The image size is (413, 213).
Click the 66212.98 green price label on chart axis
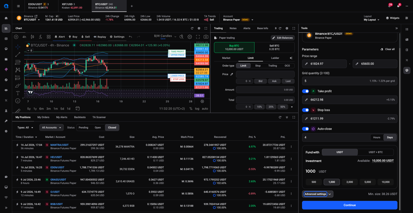pos(202,45)
